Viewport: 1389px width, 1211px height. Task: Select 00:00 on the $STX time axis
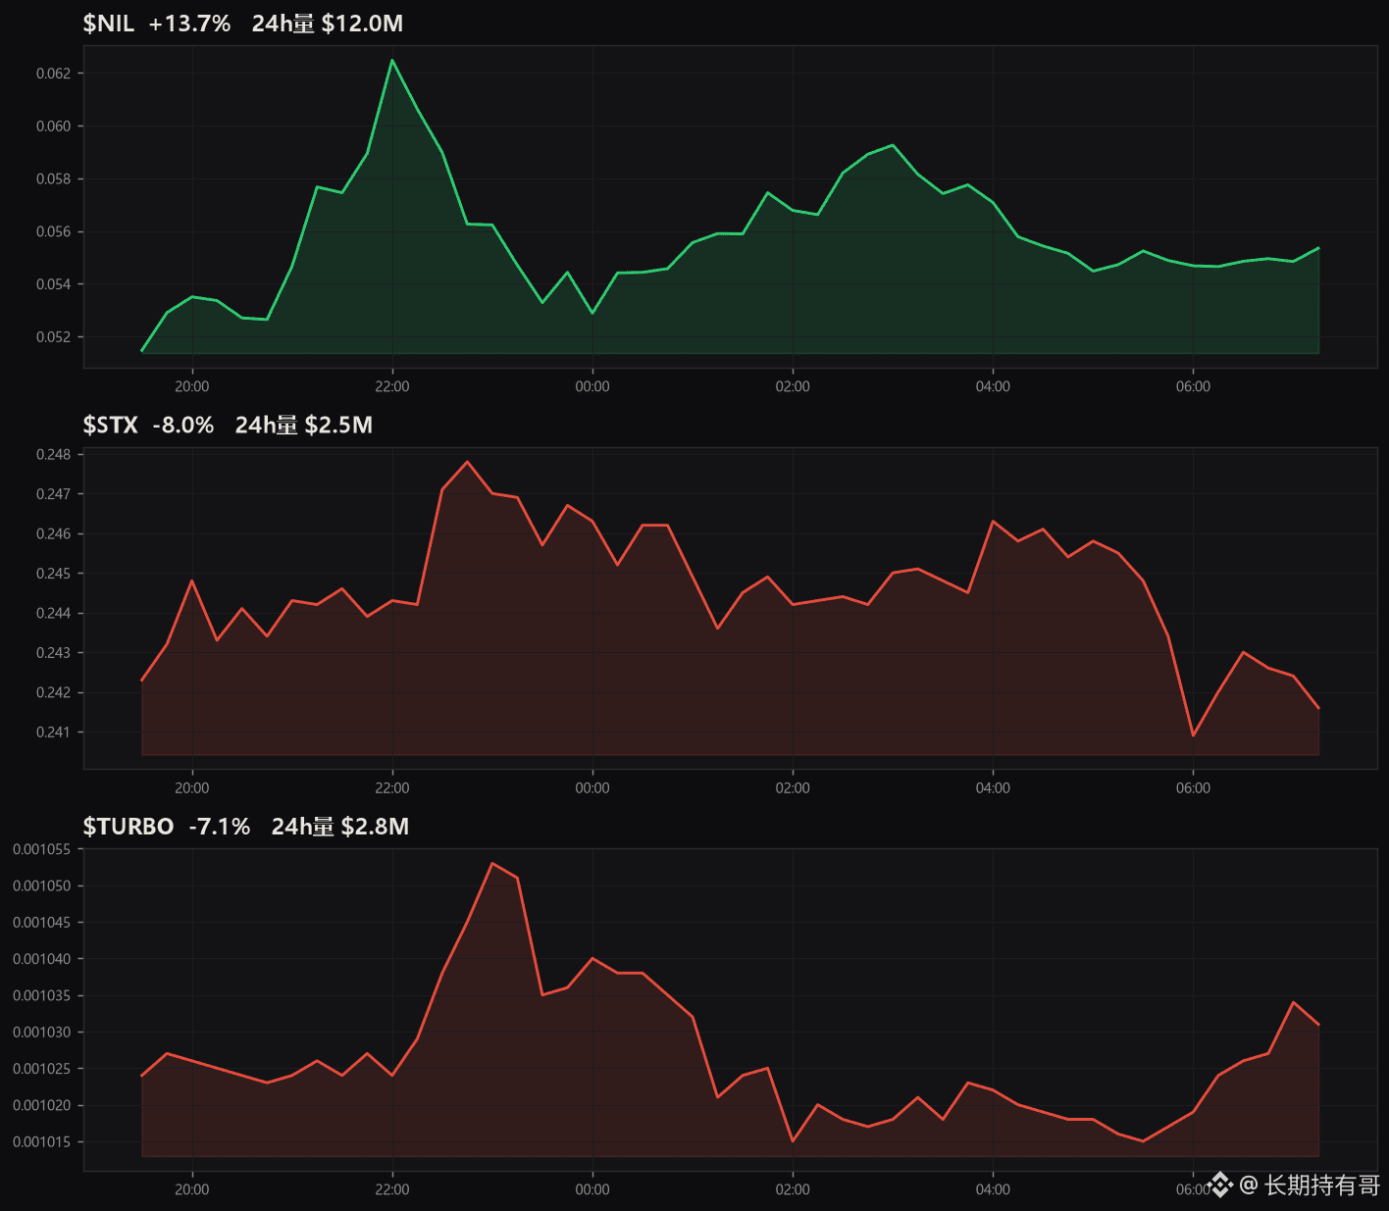[x=592, y=788]
